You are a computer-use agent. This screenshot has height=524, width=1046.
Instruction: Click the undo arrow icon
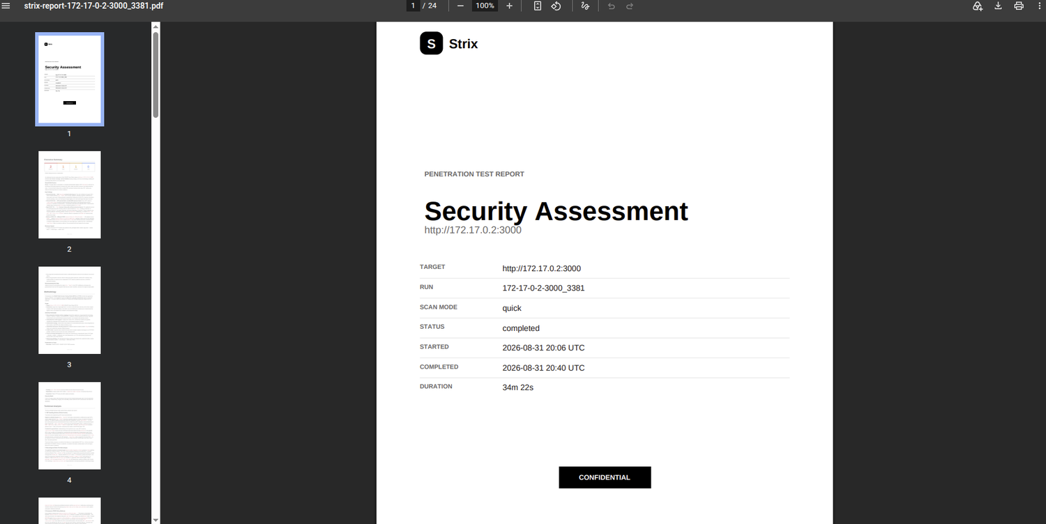pyautogui.click(x=612, y=6)
